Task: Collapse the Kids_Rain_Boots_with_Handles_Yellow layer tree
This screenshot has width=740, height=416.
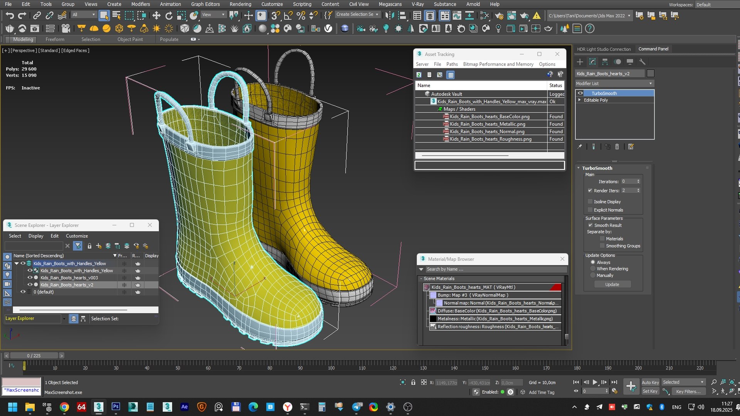Action: pos(17,263)
